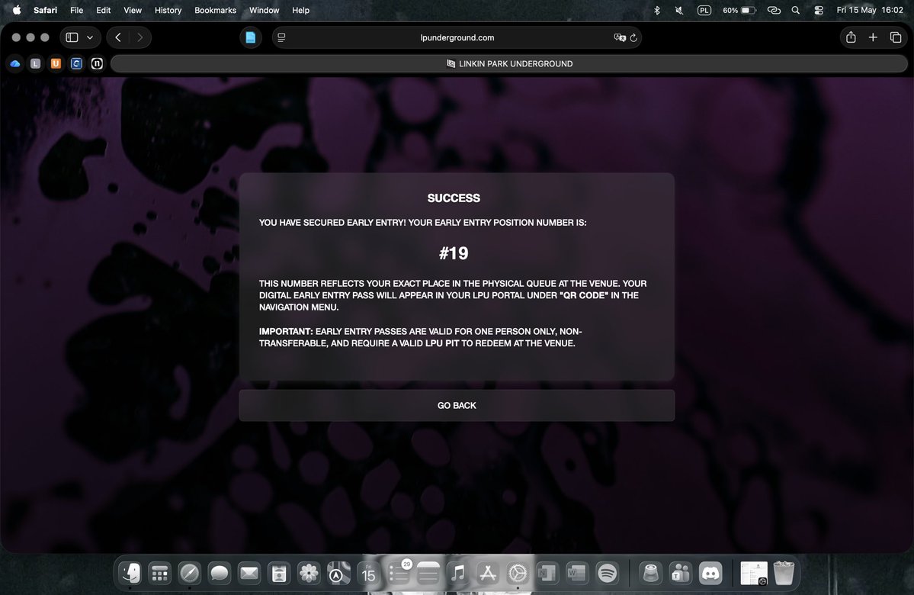The height and width of the screenshot is (595, 914).
Task: Open OneNote from the Dock
Action: point(547,574)
